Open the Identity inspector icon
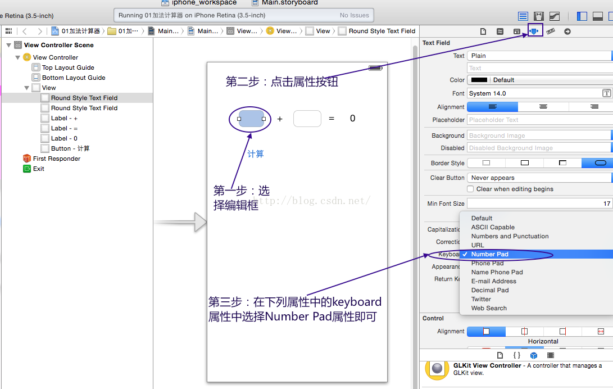613x389 pixels. (517, 31)
